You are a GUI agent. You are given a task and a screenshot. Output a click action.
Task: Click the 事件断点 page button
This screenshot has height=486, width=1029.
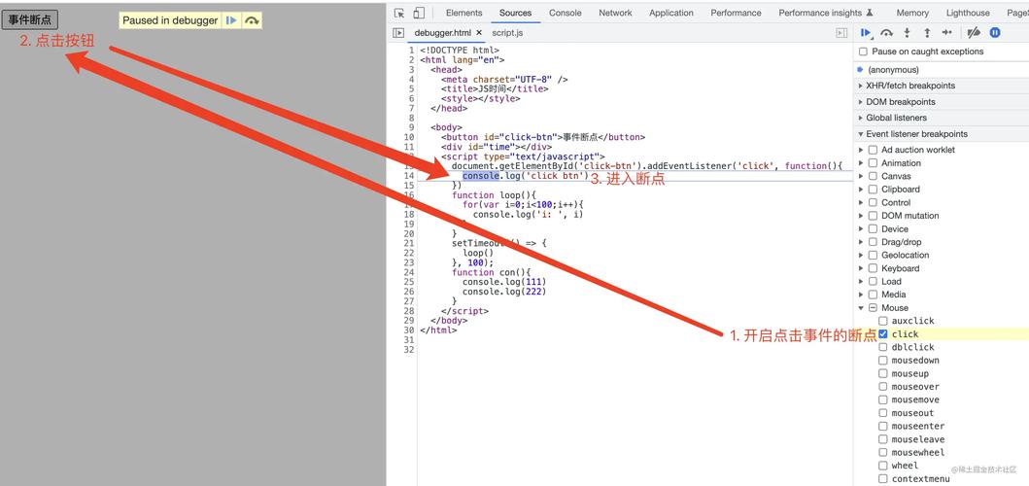(29, 20)
